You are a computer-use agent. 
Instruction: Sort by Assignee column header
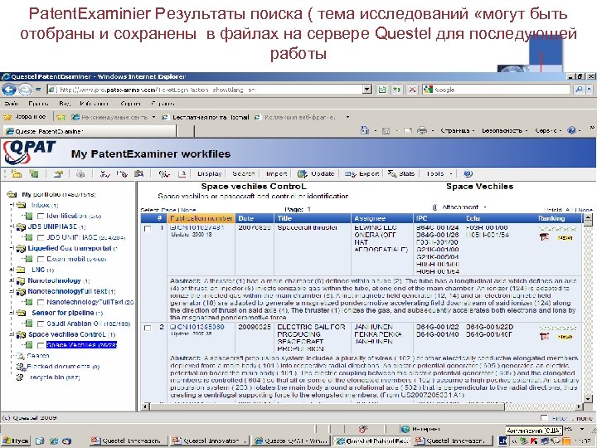pyautogui.click(x=382, y=218)
